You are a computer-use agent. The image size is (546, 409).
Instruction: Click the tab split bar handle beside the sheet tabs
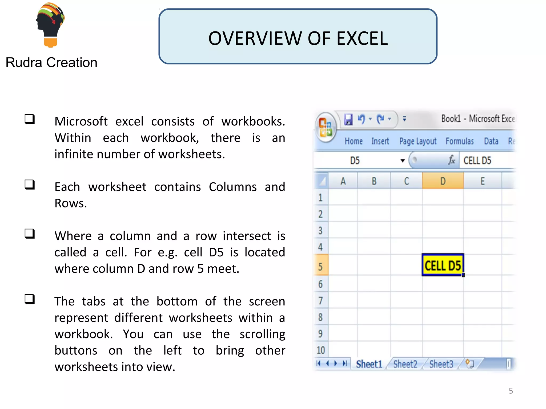[508, 364]
